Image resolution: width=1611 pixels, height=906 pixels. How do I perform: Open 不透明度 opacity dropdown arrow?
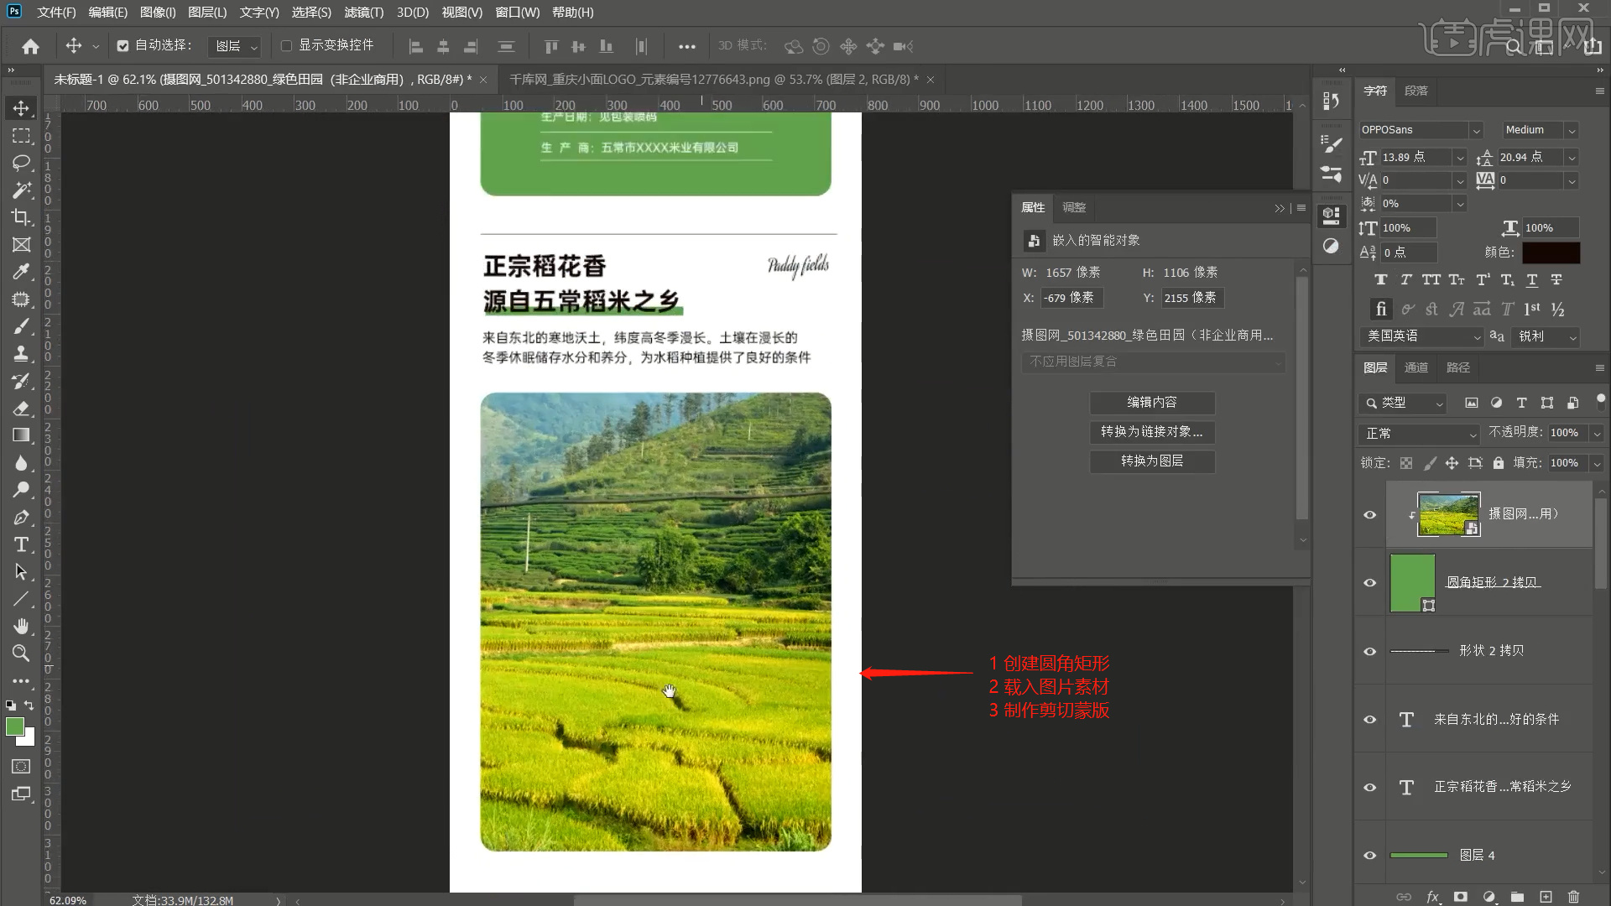pyautogui.click(x=1597, y=434)
